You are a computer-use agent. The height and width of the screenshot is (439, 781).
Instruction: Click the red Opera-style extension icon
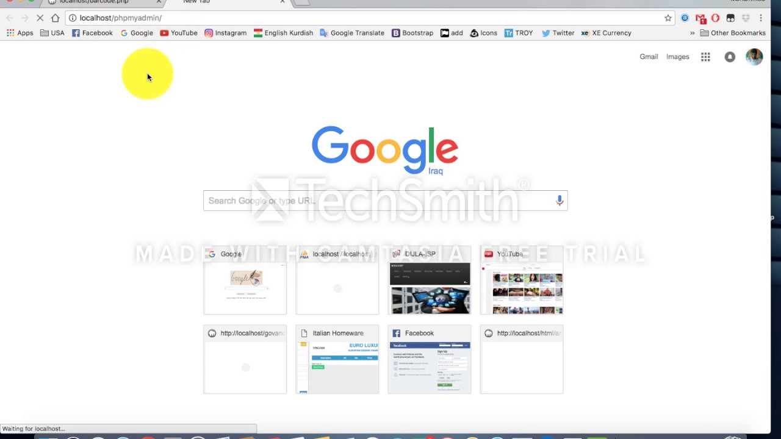(715, 18)
